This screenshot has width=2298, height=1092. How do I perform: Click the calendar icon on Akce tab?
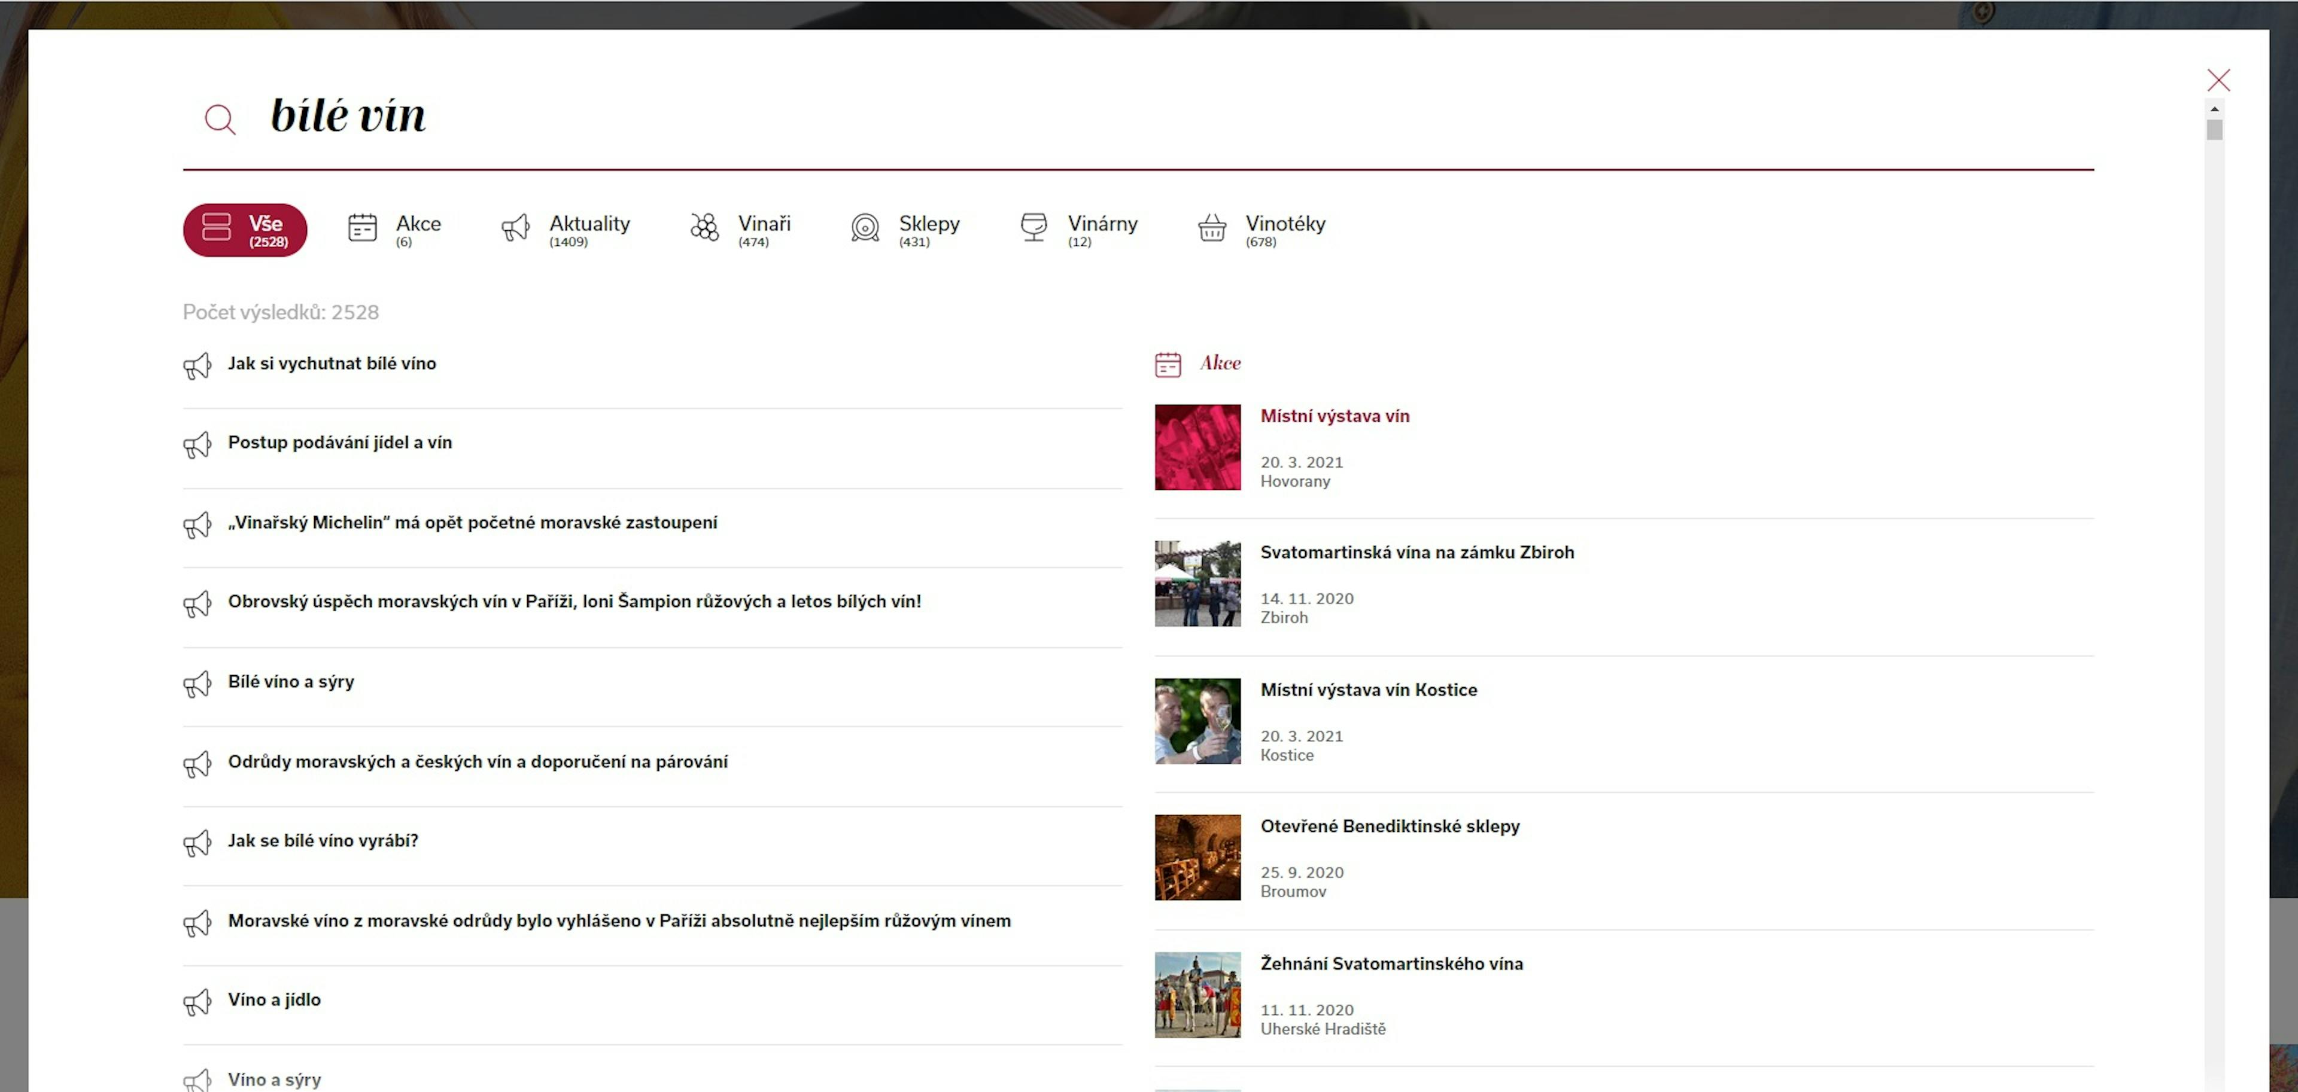click(362, 228)
